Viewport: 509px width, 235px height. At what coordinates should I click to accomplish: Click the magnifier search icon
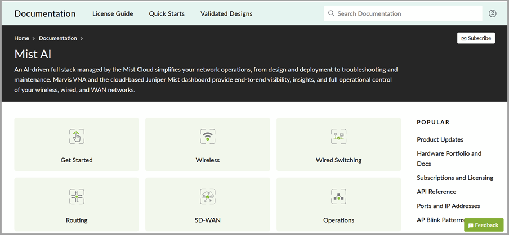[x=331, y=13]
